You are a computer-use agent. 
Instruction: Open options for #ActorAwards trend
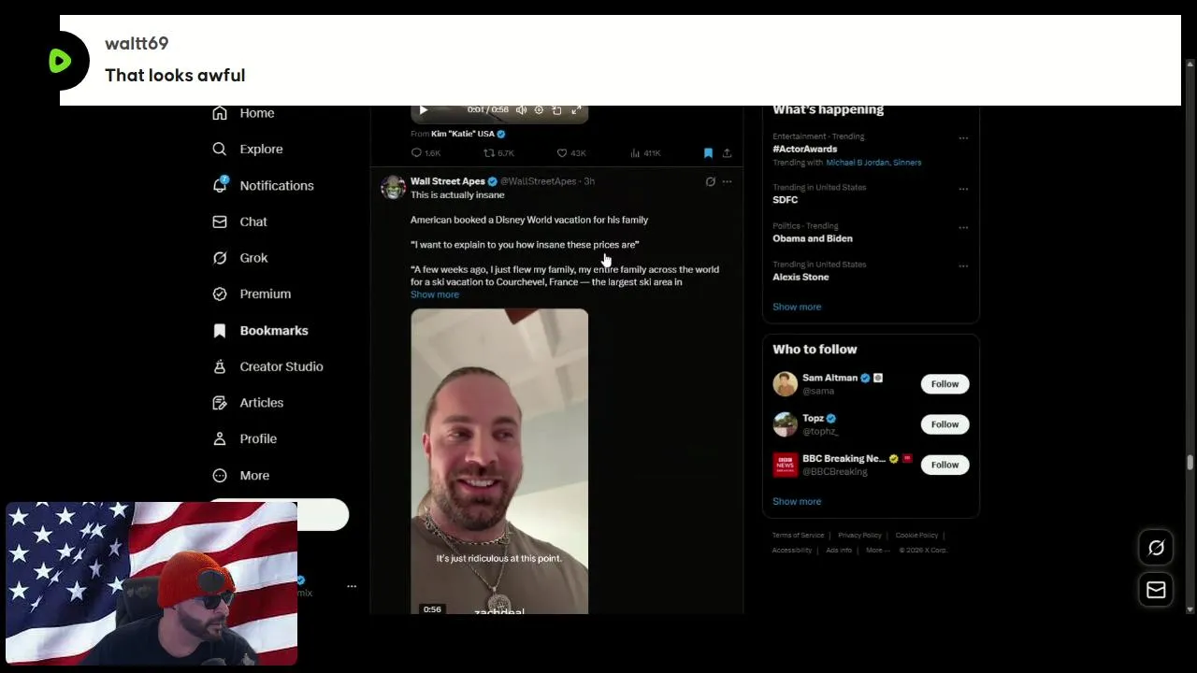pos(963,137)
